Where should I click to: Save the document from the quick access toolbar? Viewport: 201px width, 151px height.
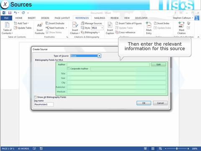coord(10,13)
